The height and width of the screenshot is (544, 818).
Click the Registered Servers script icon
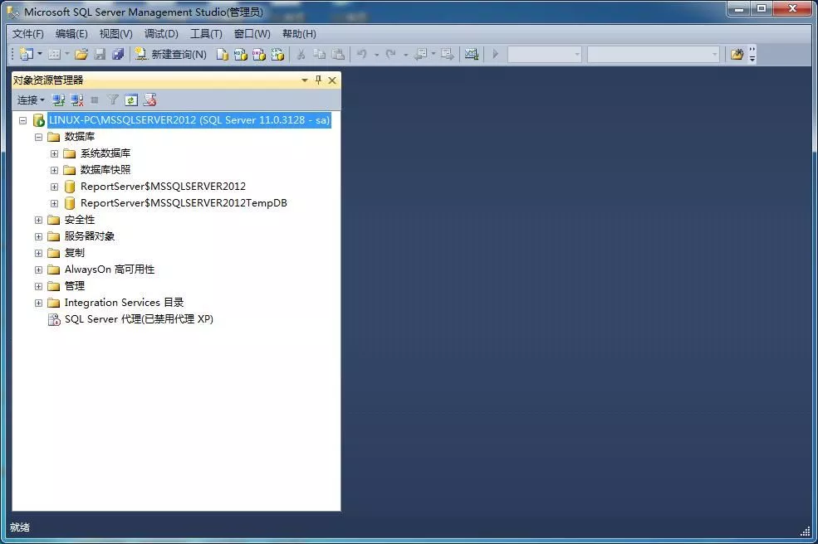click(x=149, y=100)
